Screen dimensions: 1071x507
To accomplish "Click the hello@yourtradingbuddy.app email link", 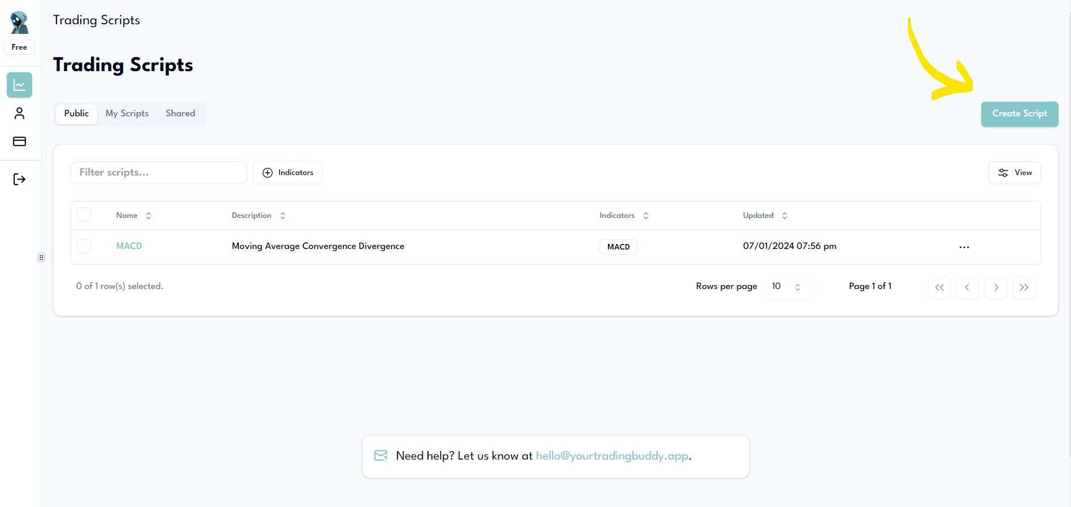I will coord(611,456).
